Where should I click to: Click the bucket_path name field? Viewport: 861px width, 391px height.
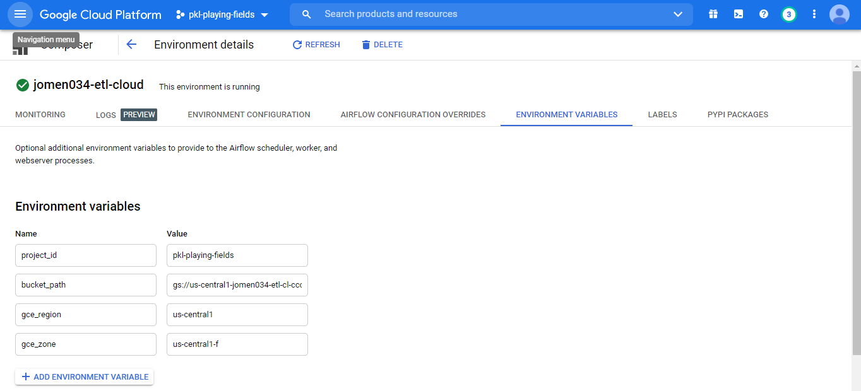click(86, 285)
